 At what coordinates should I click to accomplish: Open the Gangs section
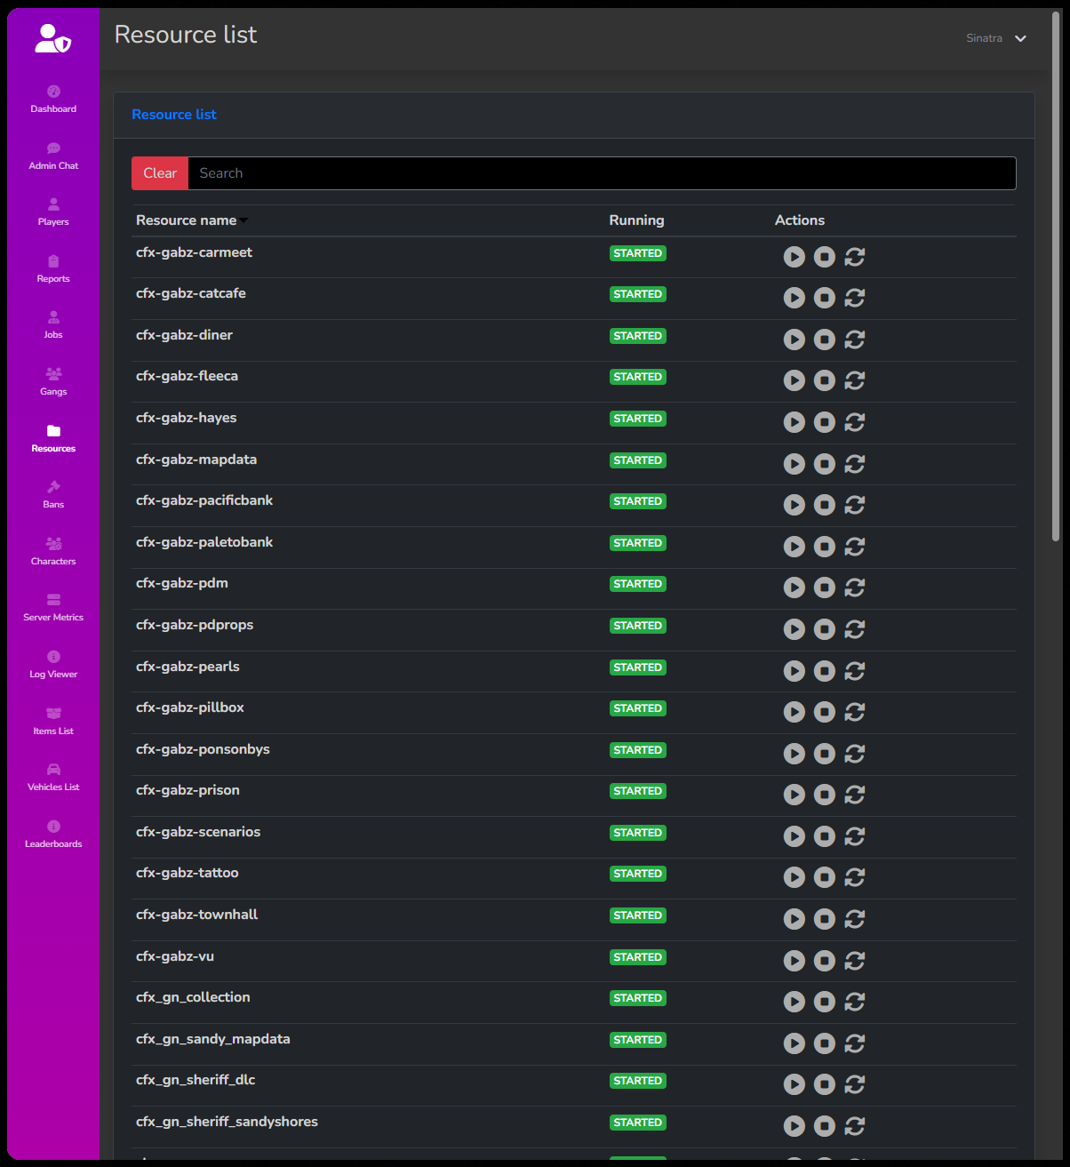(53, 382)
